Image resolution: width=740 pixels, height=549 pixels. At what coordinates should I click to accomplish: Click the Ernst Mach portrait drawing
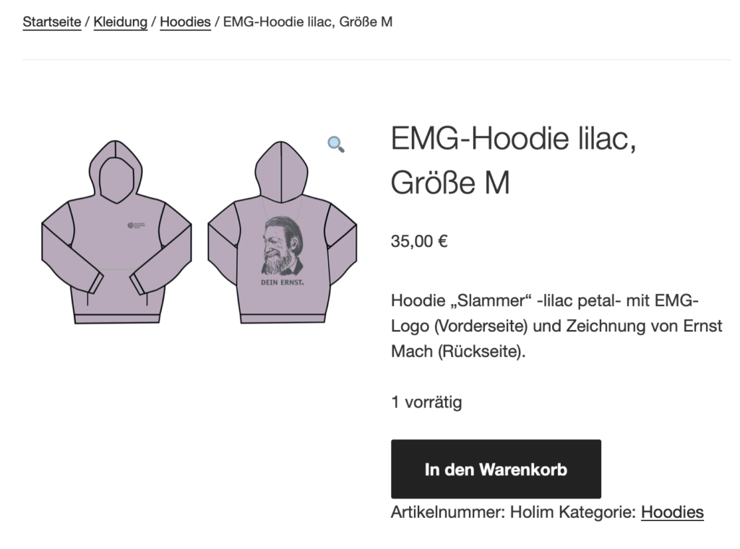[x=283, y=246]
